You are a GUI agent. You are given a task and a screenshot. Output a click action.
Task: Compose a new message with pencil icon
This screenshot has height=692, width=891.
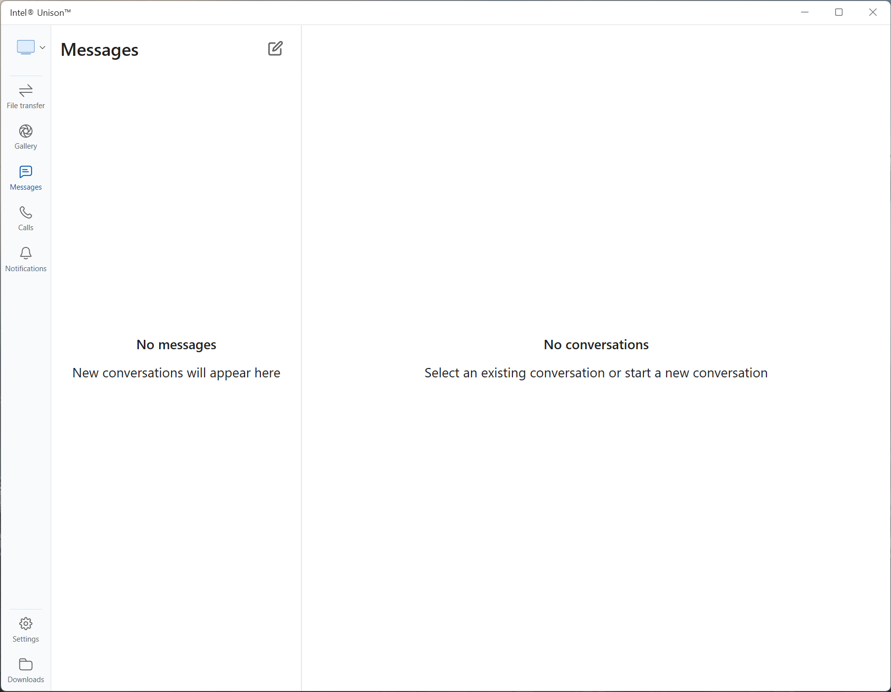[275, 48]
